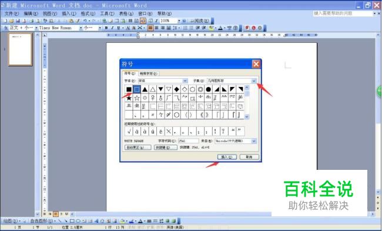The image size is (382, 231).
Task: Pick the multiplication sign in recent symbols
Action: [x=169, y=131]
